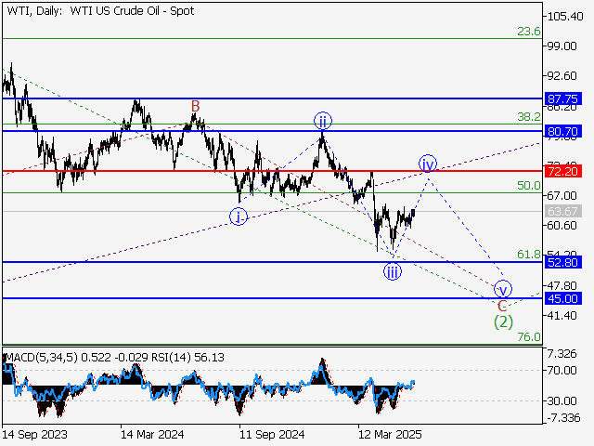Click the circled wave ii marker
The image size is (594, 446).
(x=322, y=120)
